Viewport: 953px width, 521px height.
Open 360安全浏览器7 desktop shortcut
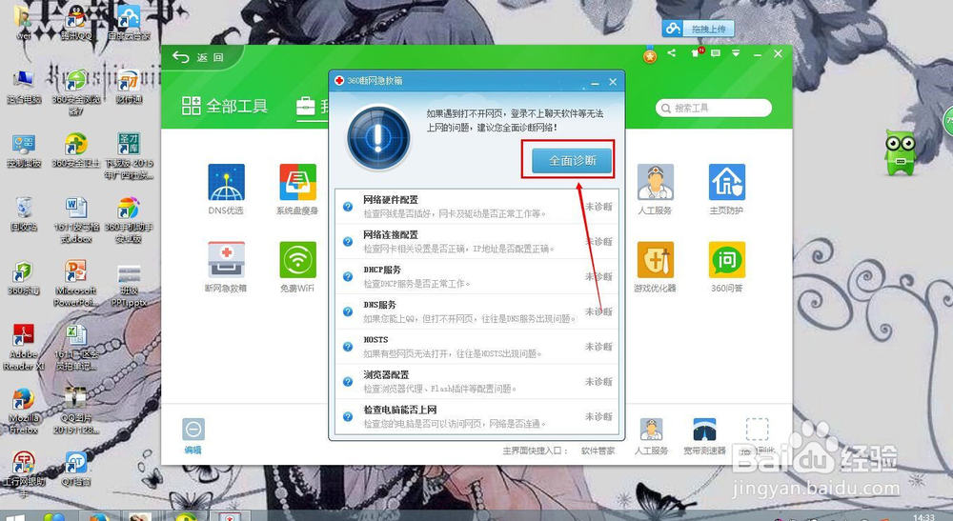pyautogui.click(x=76, y=91)
